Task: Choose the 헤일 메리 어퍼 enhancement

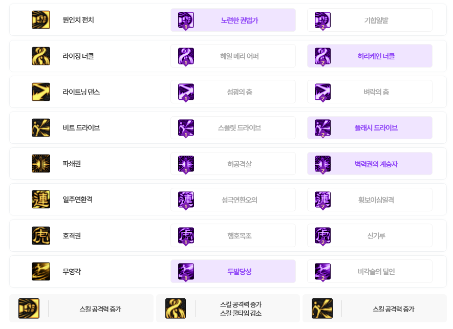Action: tap(233, 56)
